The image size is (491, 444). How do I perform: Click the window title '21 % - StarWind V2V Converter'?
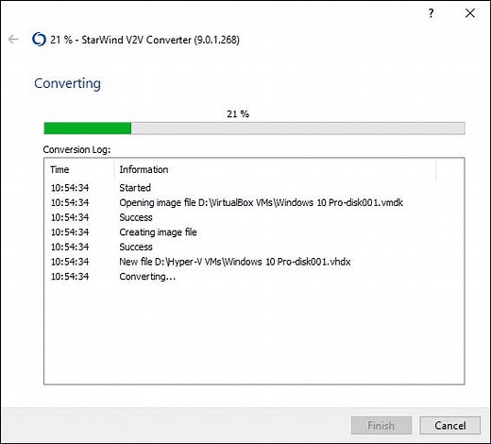(x=144, y=40)
